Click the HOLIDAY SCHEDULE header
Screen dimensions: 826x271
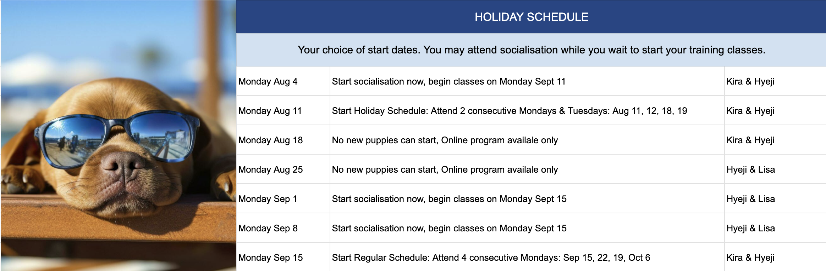(x=531, y=17)
